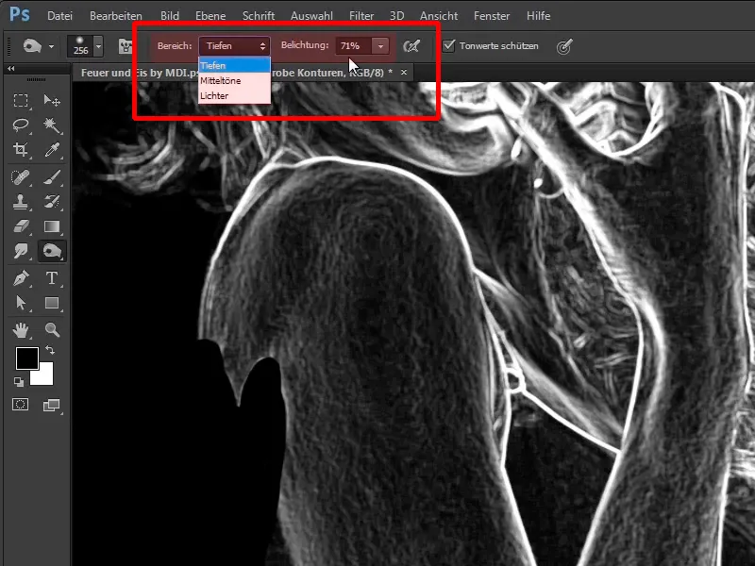
Task: Select the Eraser tool
Action: tap(20, 226)
